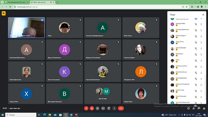Open Windows Start menu
Image resolution: width=208 pixels, height=117 pixels.
point(3,115)
